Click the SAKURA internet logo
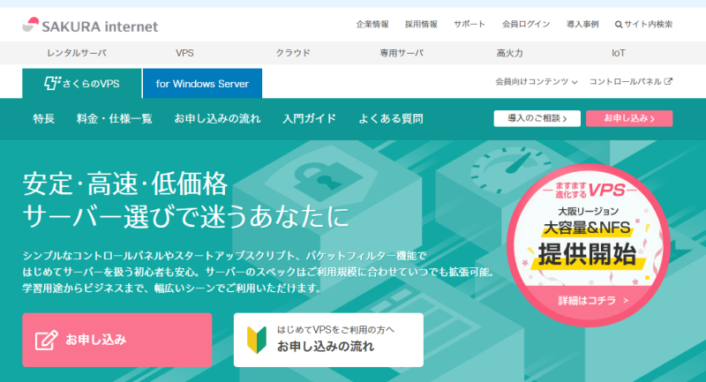The width and height of the screenshot is (706, 382). coord(90,26)
